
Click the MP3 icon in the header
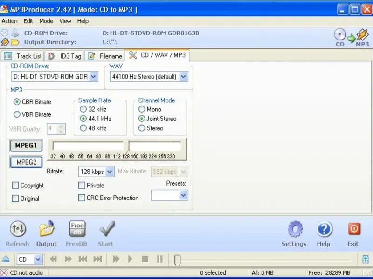(362, 35)
